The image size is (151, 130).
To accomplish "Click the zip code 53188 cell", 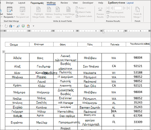I will (138, 72).
